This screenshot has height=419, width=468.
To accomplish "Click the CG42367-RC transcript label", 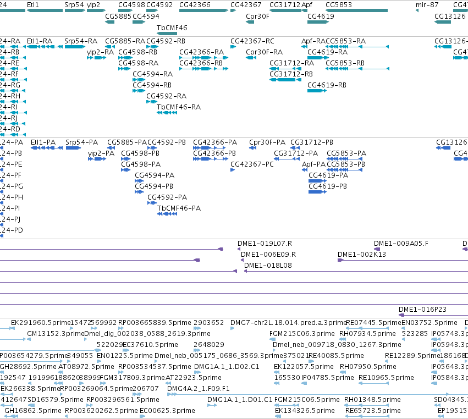I will (x=252, y=41).
